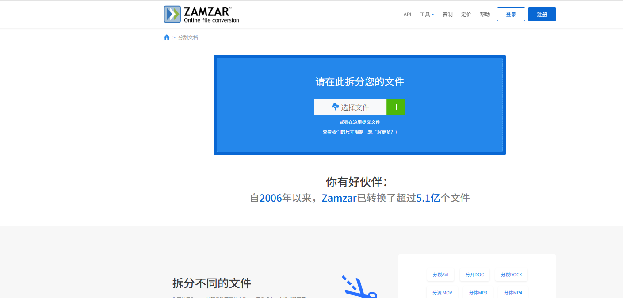Select the 分流 MOV format chip

442,293
